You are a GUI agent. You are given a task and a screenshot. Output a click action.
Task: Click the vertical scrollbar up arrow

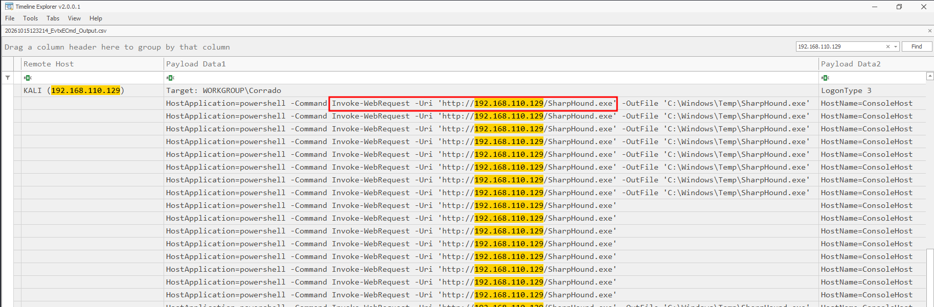pyautogui.click(x=930, y=76)
